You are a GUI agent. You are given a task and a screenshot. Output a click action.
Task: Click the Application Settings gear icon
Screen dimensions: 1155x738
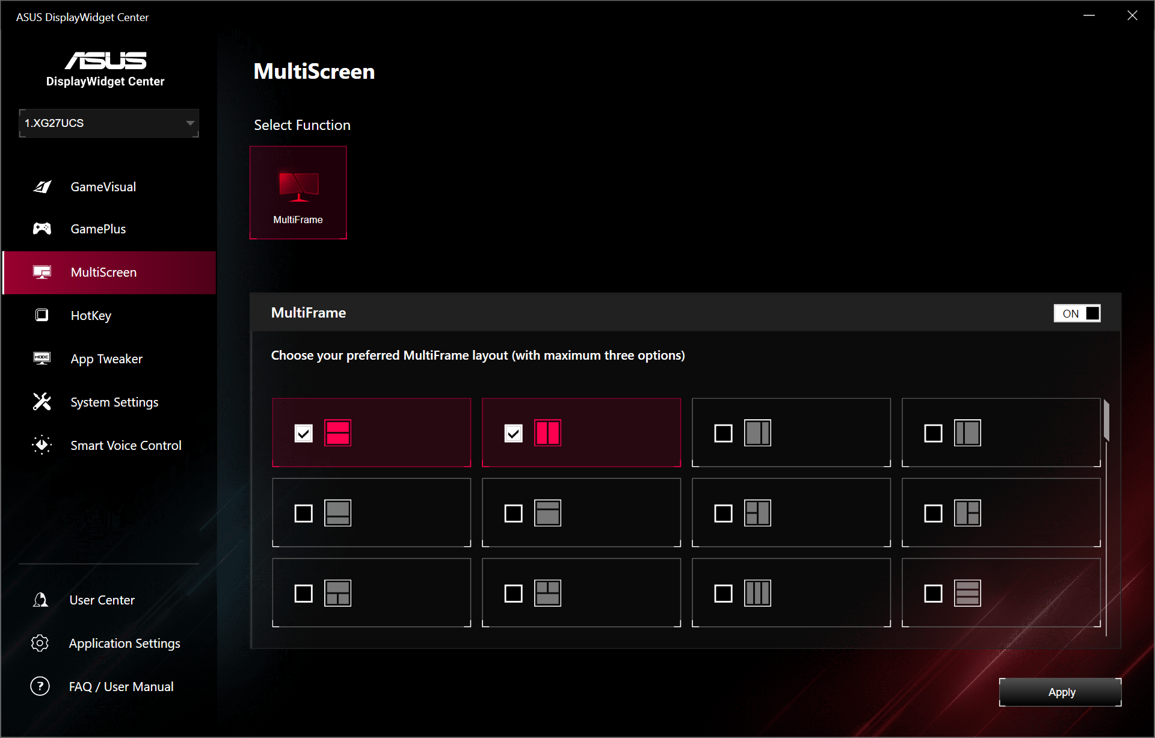coord(40,643)
